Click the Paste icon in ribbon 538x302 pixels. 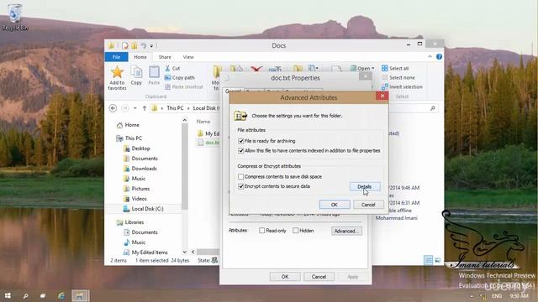pyautogui.click(x=154, y=72)
